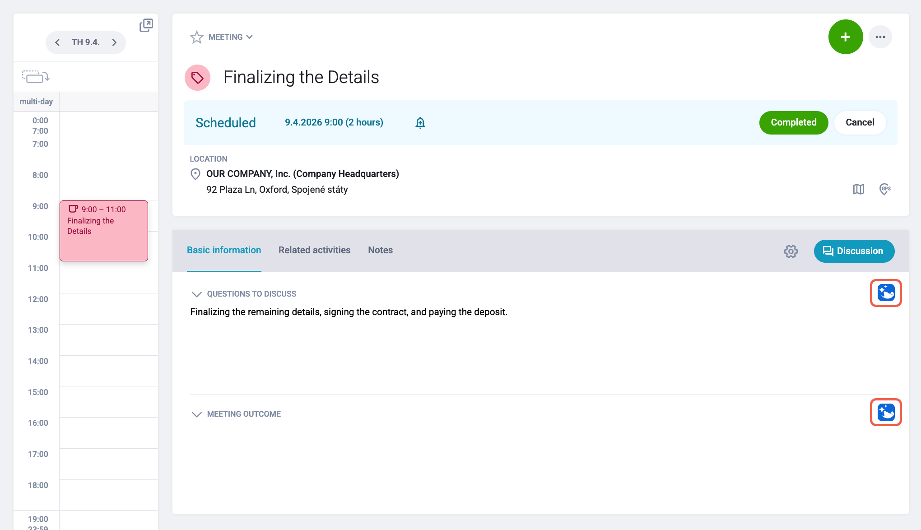Screen dimensions: 921x530
Task: Click the move-activity dashed rectangle icon
Action: [x=36, y=77]
